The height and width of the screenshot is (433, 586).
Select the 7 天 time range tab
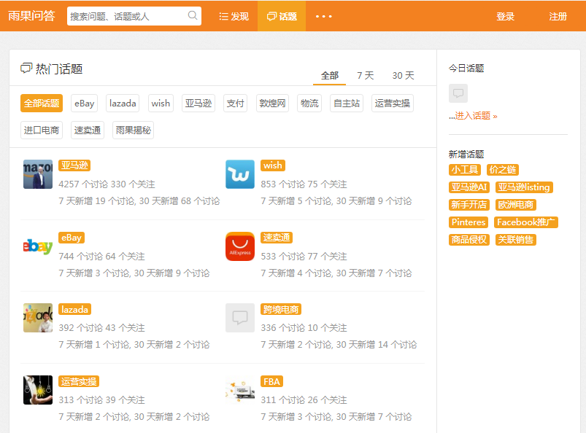[365, 76]
